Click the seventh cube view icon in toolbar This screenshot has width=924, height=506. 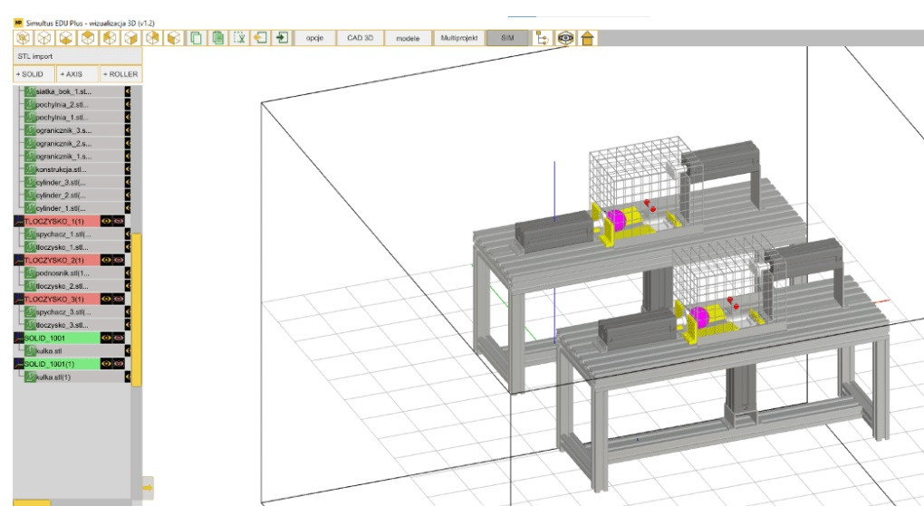click(152, 38)
